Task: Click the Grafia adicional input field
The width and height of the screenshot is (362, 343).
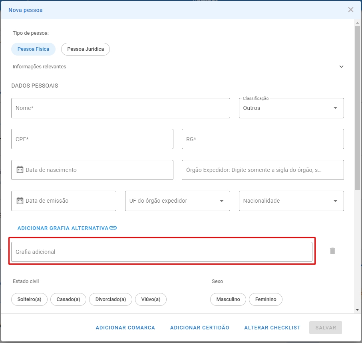Action: click(x=162, y=252)
